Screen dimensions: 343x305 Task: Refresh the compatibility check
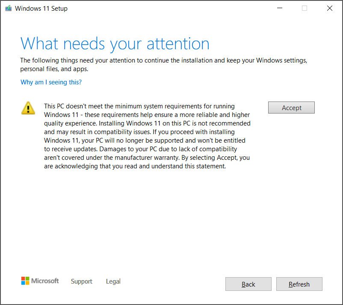(x=299, y=284)
